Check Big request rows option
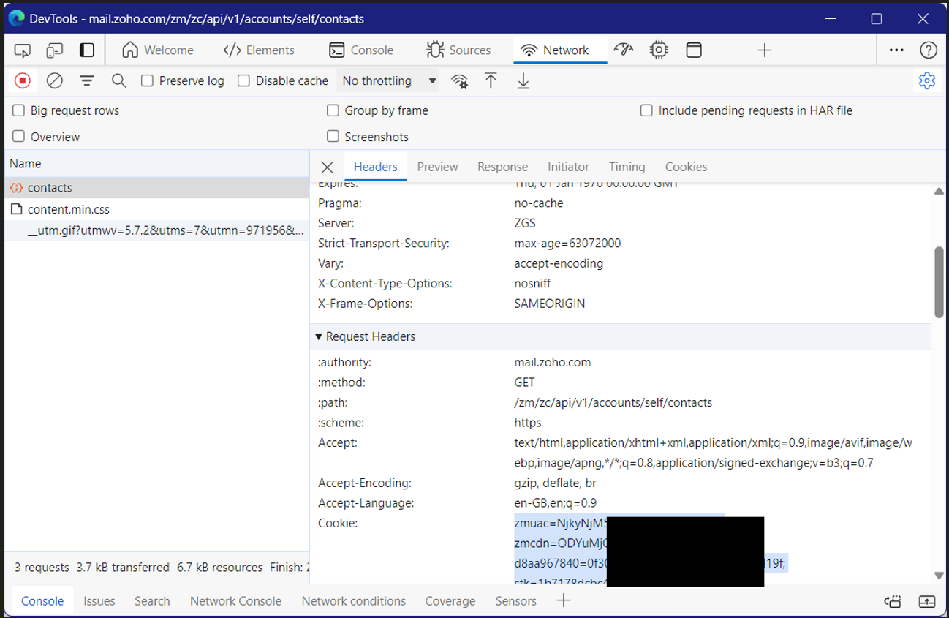Screen dimensions: 949x618 pyautogui.click(x=19, y=110)
